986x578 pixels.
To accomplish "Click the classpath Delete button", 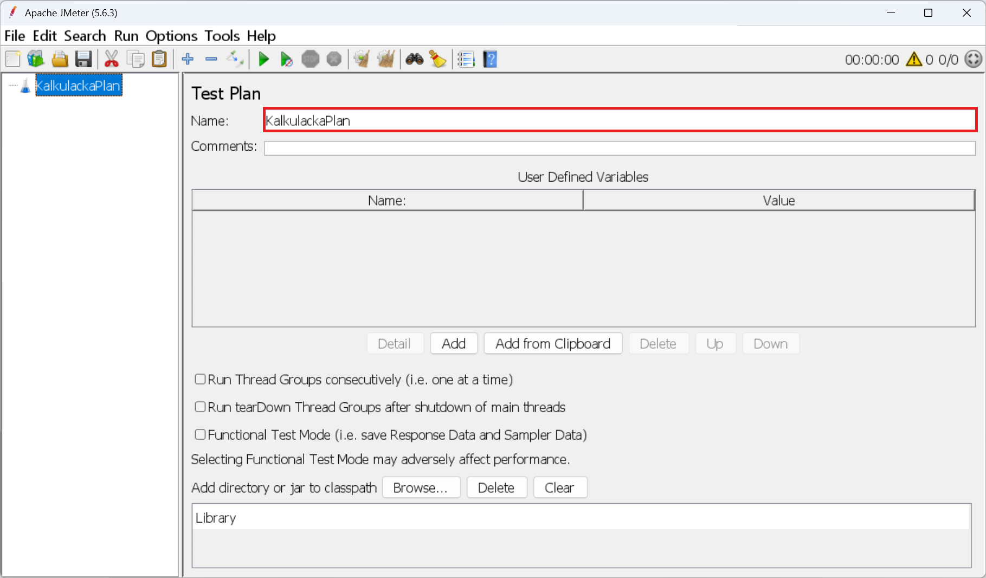I will tap(497, 488).
